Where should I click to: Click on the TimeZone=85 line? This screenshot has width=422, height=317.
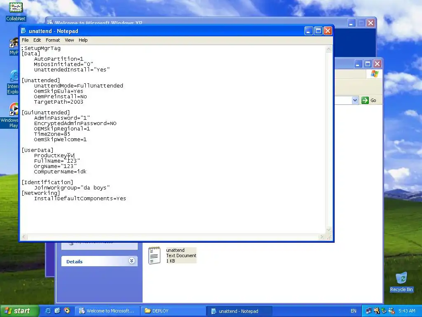tap(52, 134)
